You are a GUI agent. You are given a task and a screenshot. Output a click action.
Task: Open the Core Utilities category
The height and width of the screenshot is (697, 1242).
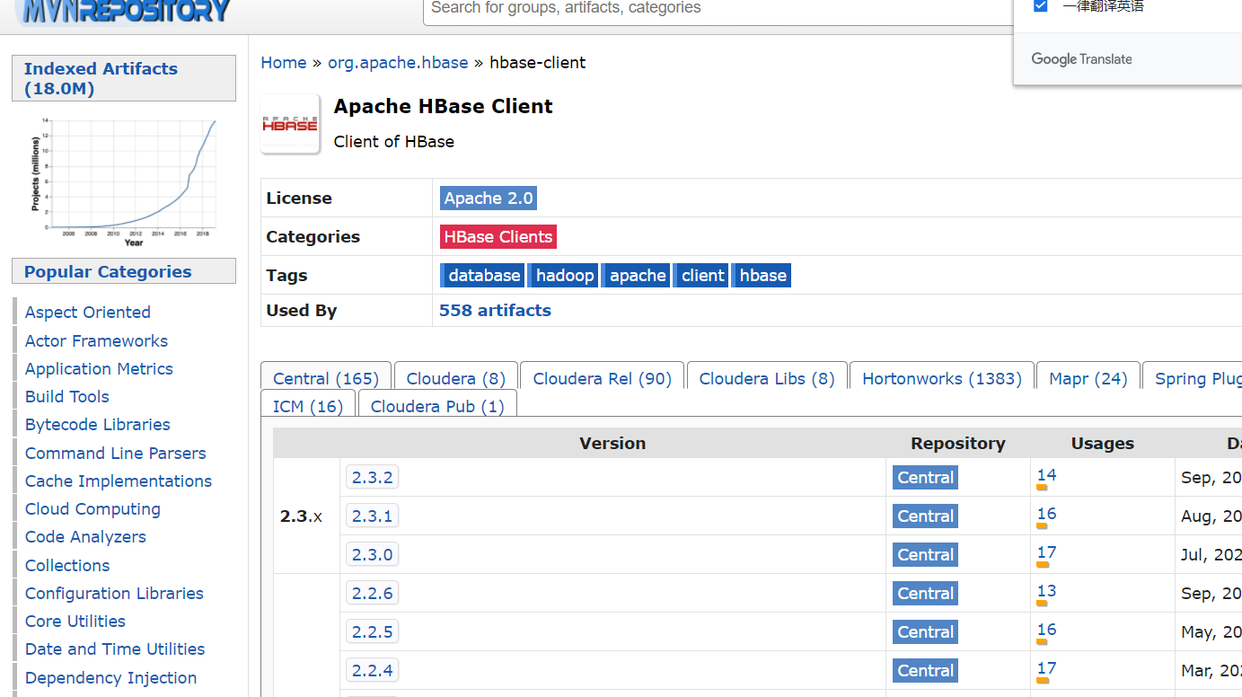(x=75, y=621)
